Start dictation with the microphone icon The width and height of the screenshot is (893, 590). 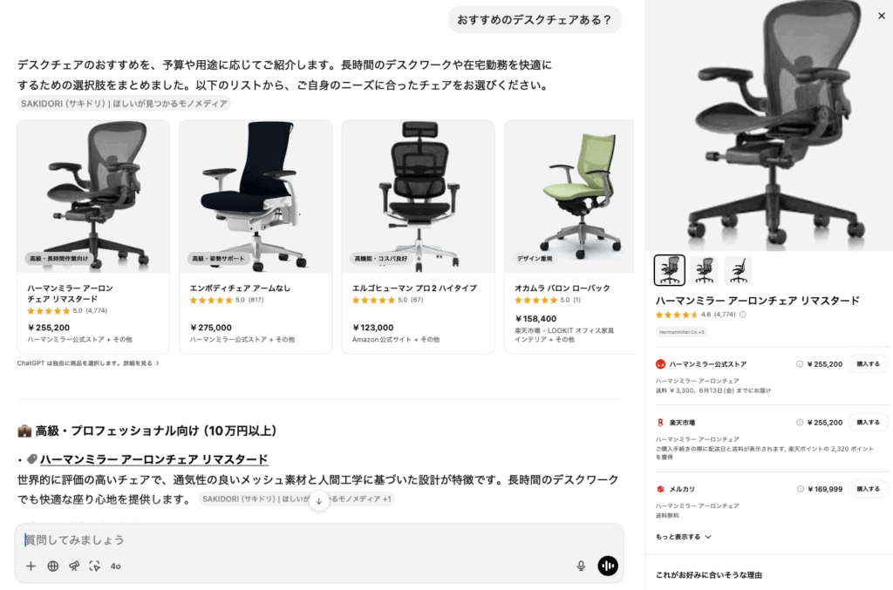(581, 566)
